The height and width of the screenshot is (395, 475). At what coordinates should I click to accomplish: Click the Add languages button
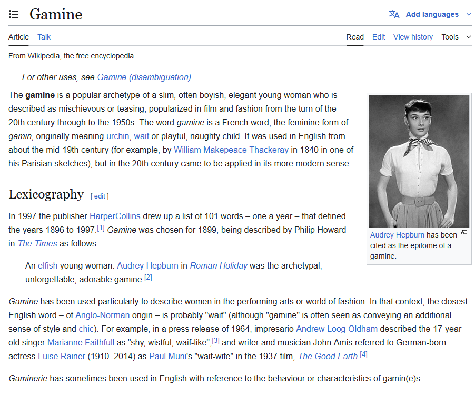[x=432, y=14]
